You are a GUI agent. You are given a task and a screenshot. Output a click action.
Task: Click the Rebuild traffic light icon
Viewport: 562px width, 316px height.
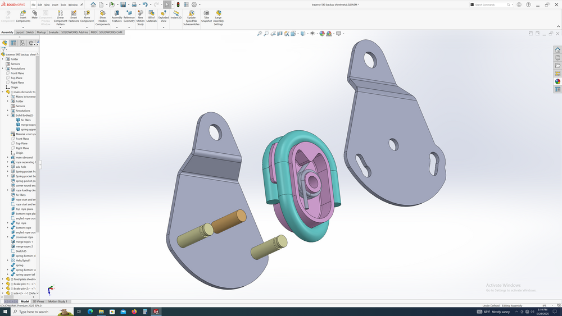click(x=178, y=4)
